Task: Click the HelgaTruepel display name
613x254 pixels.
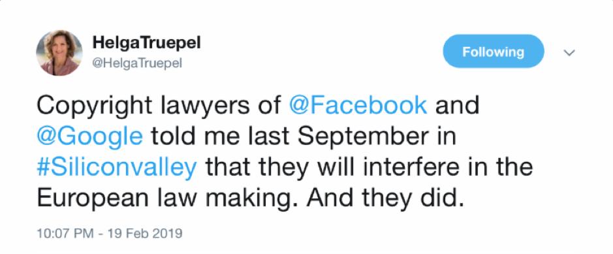Action: tap(147, 44)
